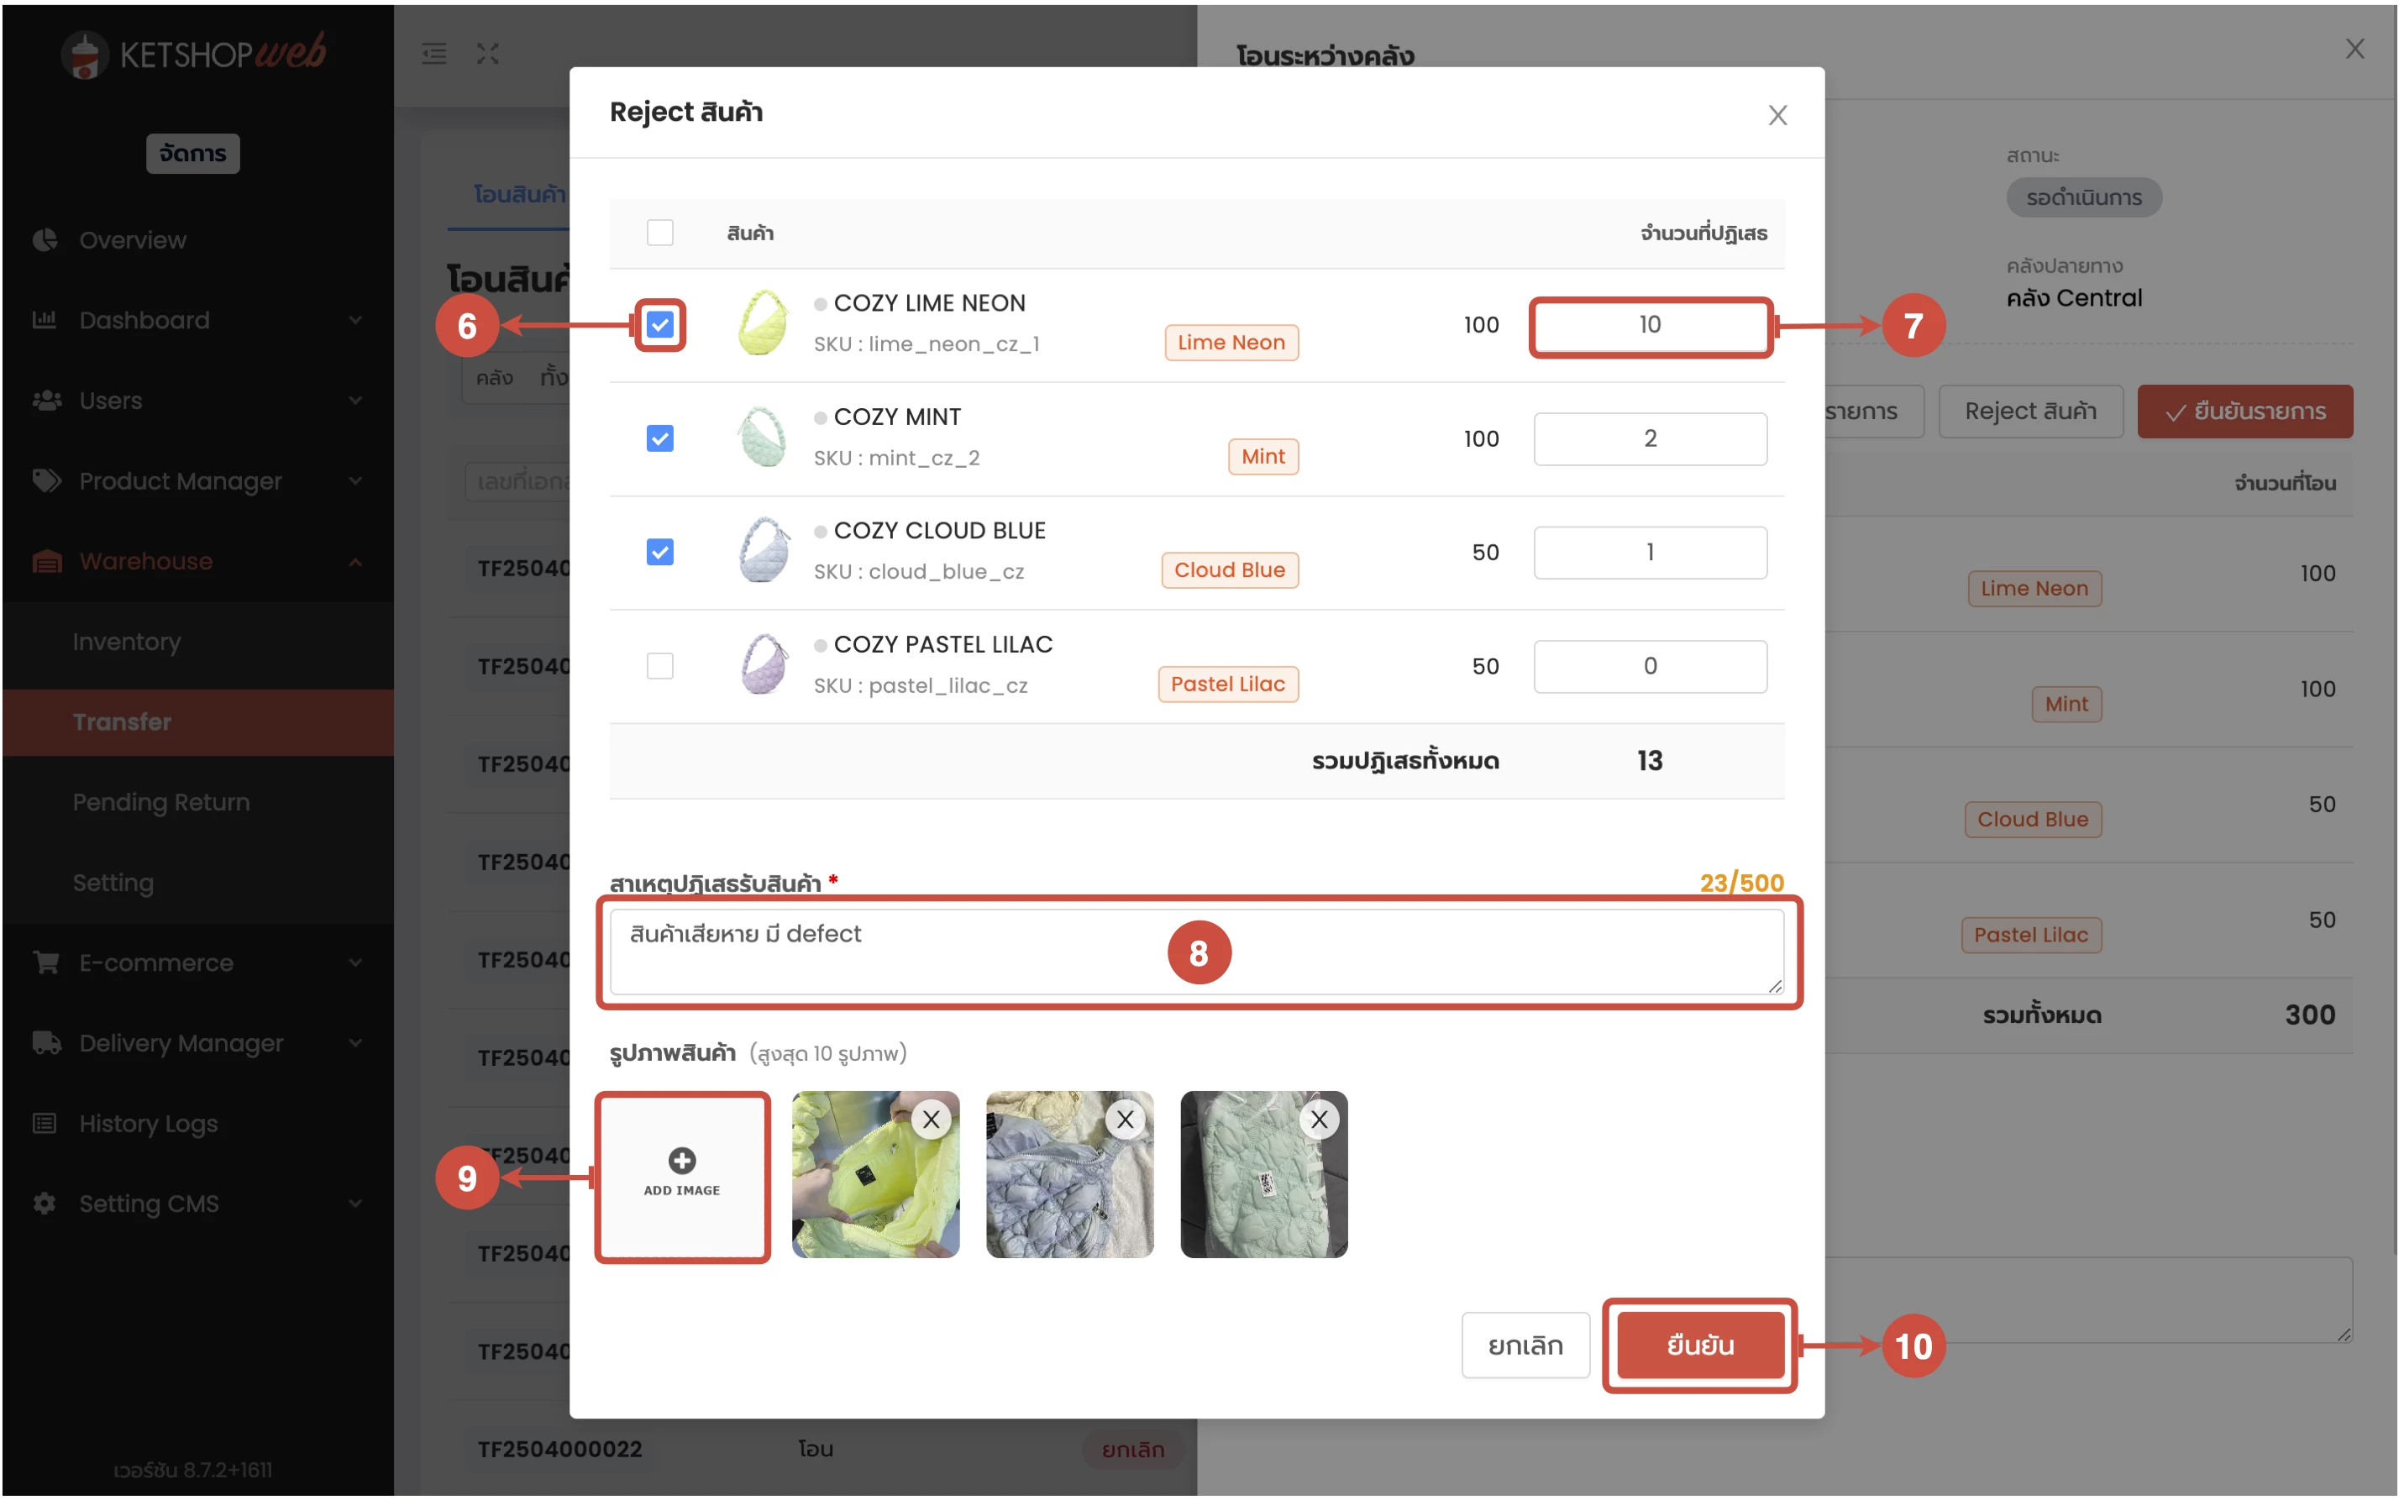Open the Inventory submenu item

[x=126, y=642]
